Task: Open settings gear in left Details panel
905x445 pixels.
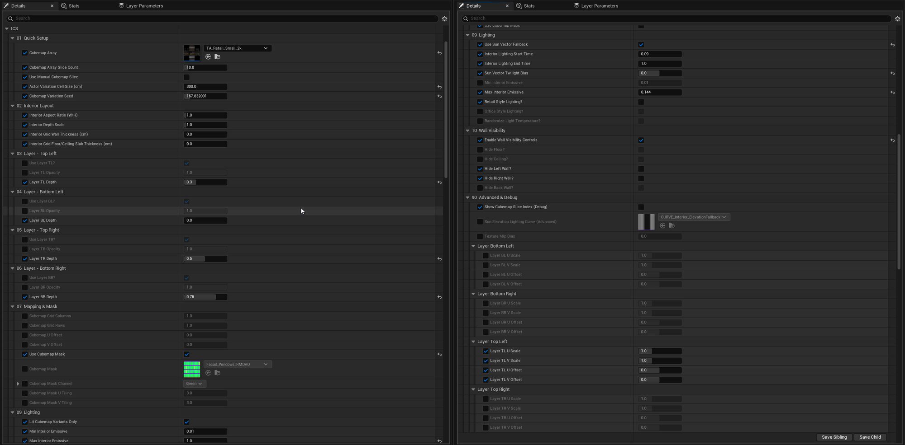Action: [x=444, y=19]
